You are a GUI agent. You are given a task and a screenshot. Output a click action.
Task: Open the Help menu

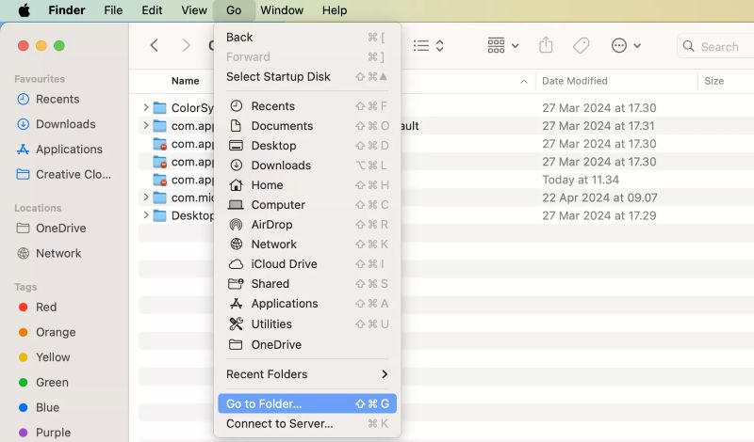tap(335, 10)
